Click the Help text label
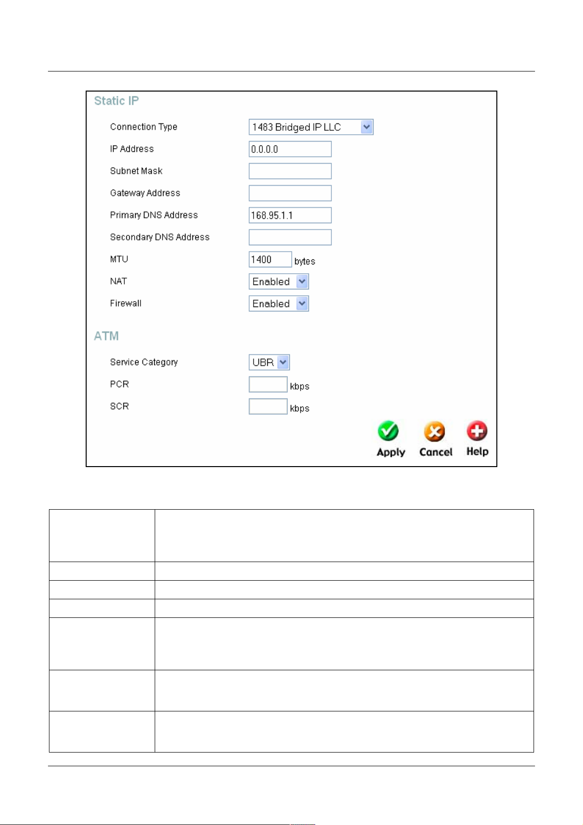This screenshot has height=825, width=583. coord(477,451)
